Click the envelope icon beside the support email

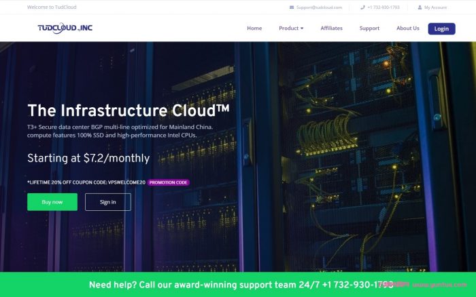click(292, 7)
